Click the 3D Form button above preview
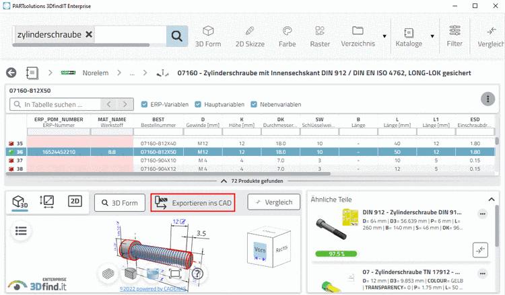 (120, 203)
